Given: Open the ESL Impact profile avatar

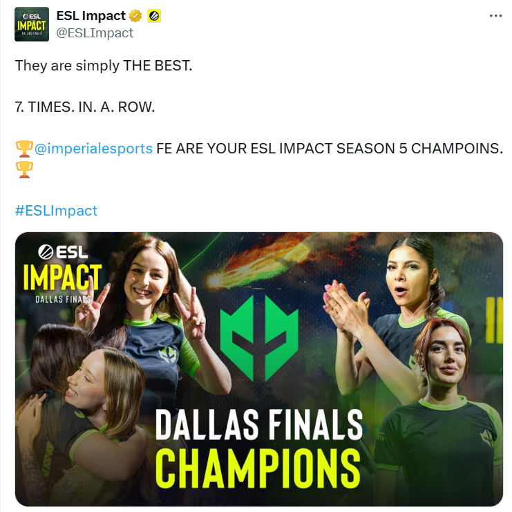Looking at the screenshot, I should tap(32, 24).
